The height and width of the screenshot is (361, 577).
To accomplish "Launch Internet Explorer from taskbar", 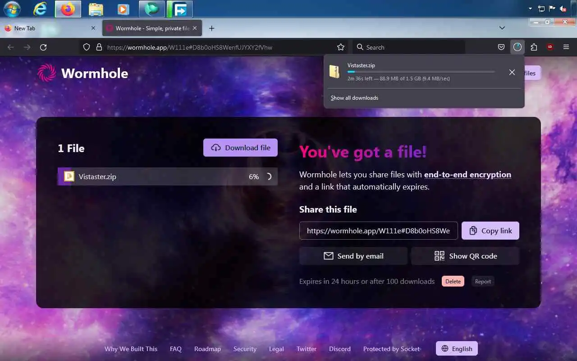I will point(40,9).
